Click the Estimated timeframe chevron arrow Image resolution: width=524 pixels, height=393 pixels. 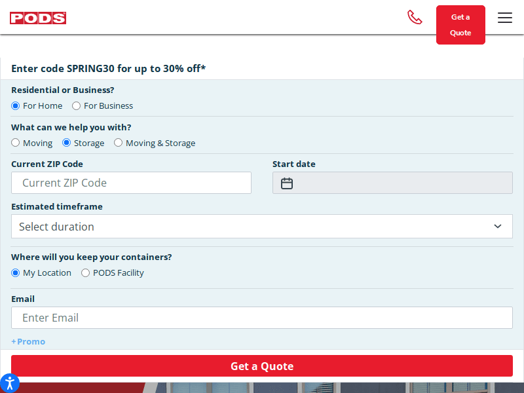(497, 227)
